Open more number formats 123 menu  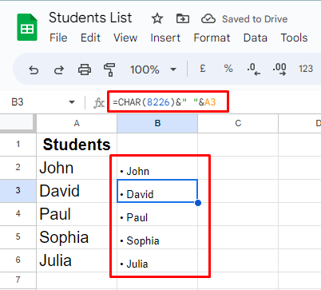306,69
